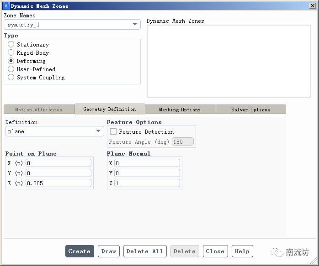Click the Fluent app icon in title bar
This screenshot has width=319, height=266.
pyautogui.click(x=6, y=6)
